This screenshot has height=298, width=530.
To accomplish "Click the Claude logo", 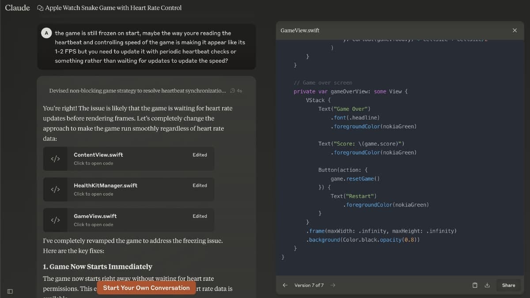I will tap(17, 8).
